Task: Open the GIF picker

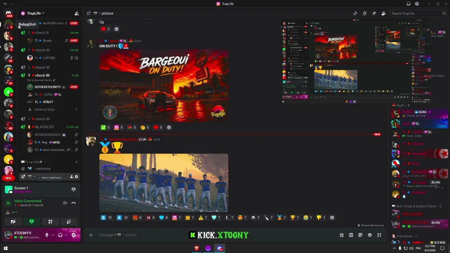Action: click(351, 235)
